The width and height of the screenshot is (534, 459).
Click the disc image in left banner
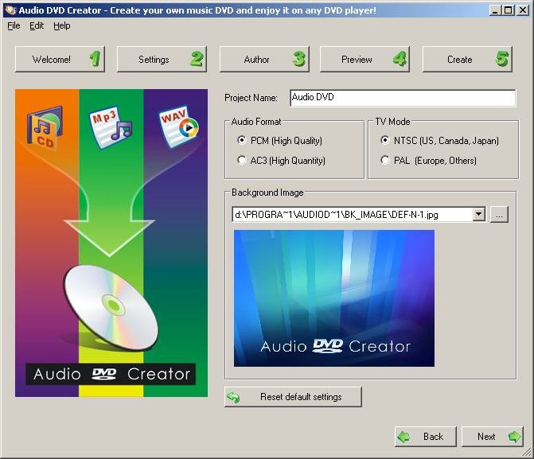point(111,308)
